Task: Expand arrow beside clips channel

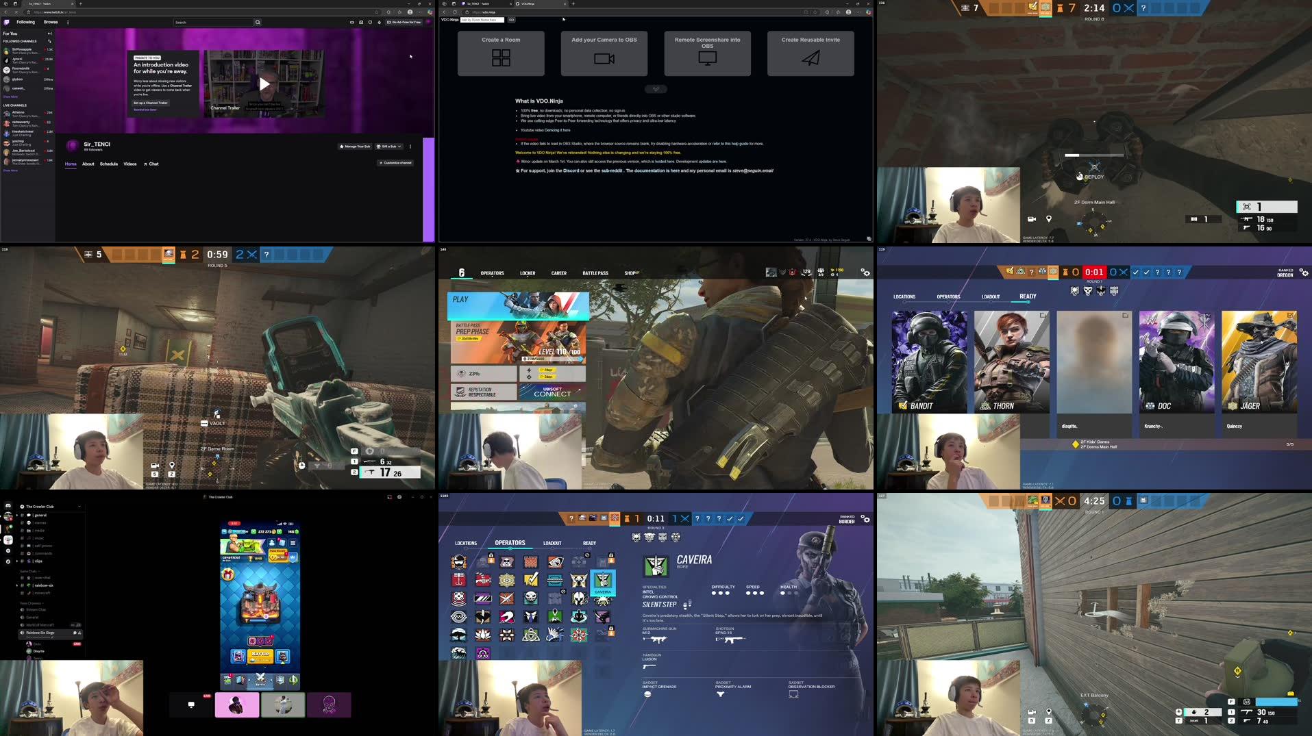Action: point(17,561)
